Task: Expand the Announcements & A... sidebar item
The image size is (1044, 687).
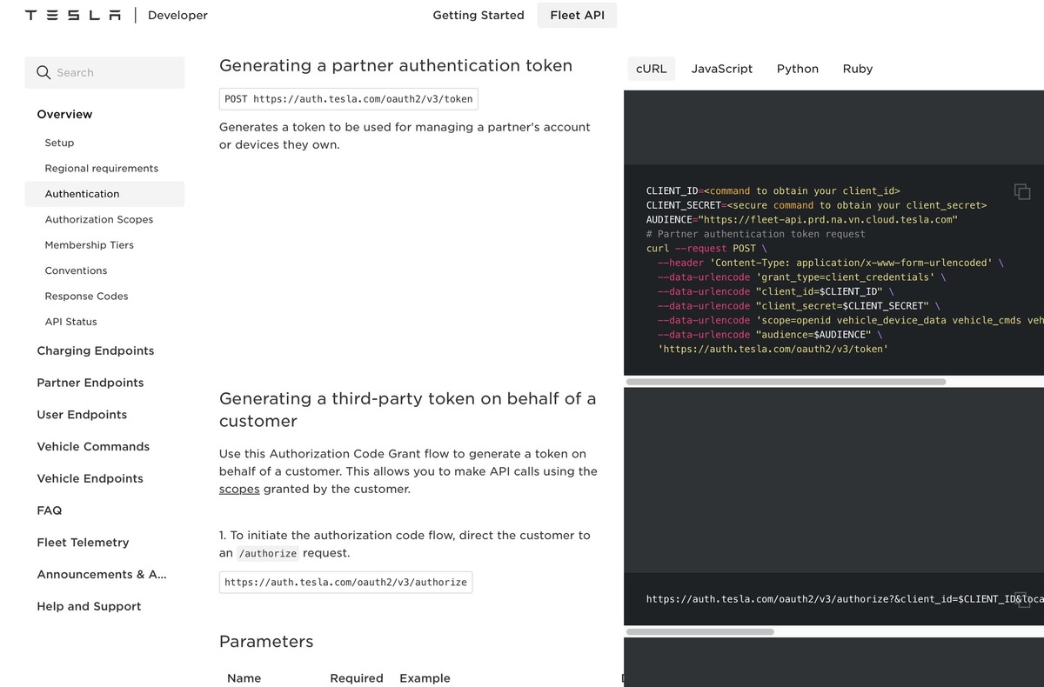Action: [x=101, y=574]
